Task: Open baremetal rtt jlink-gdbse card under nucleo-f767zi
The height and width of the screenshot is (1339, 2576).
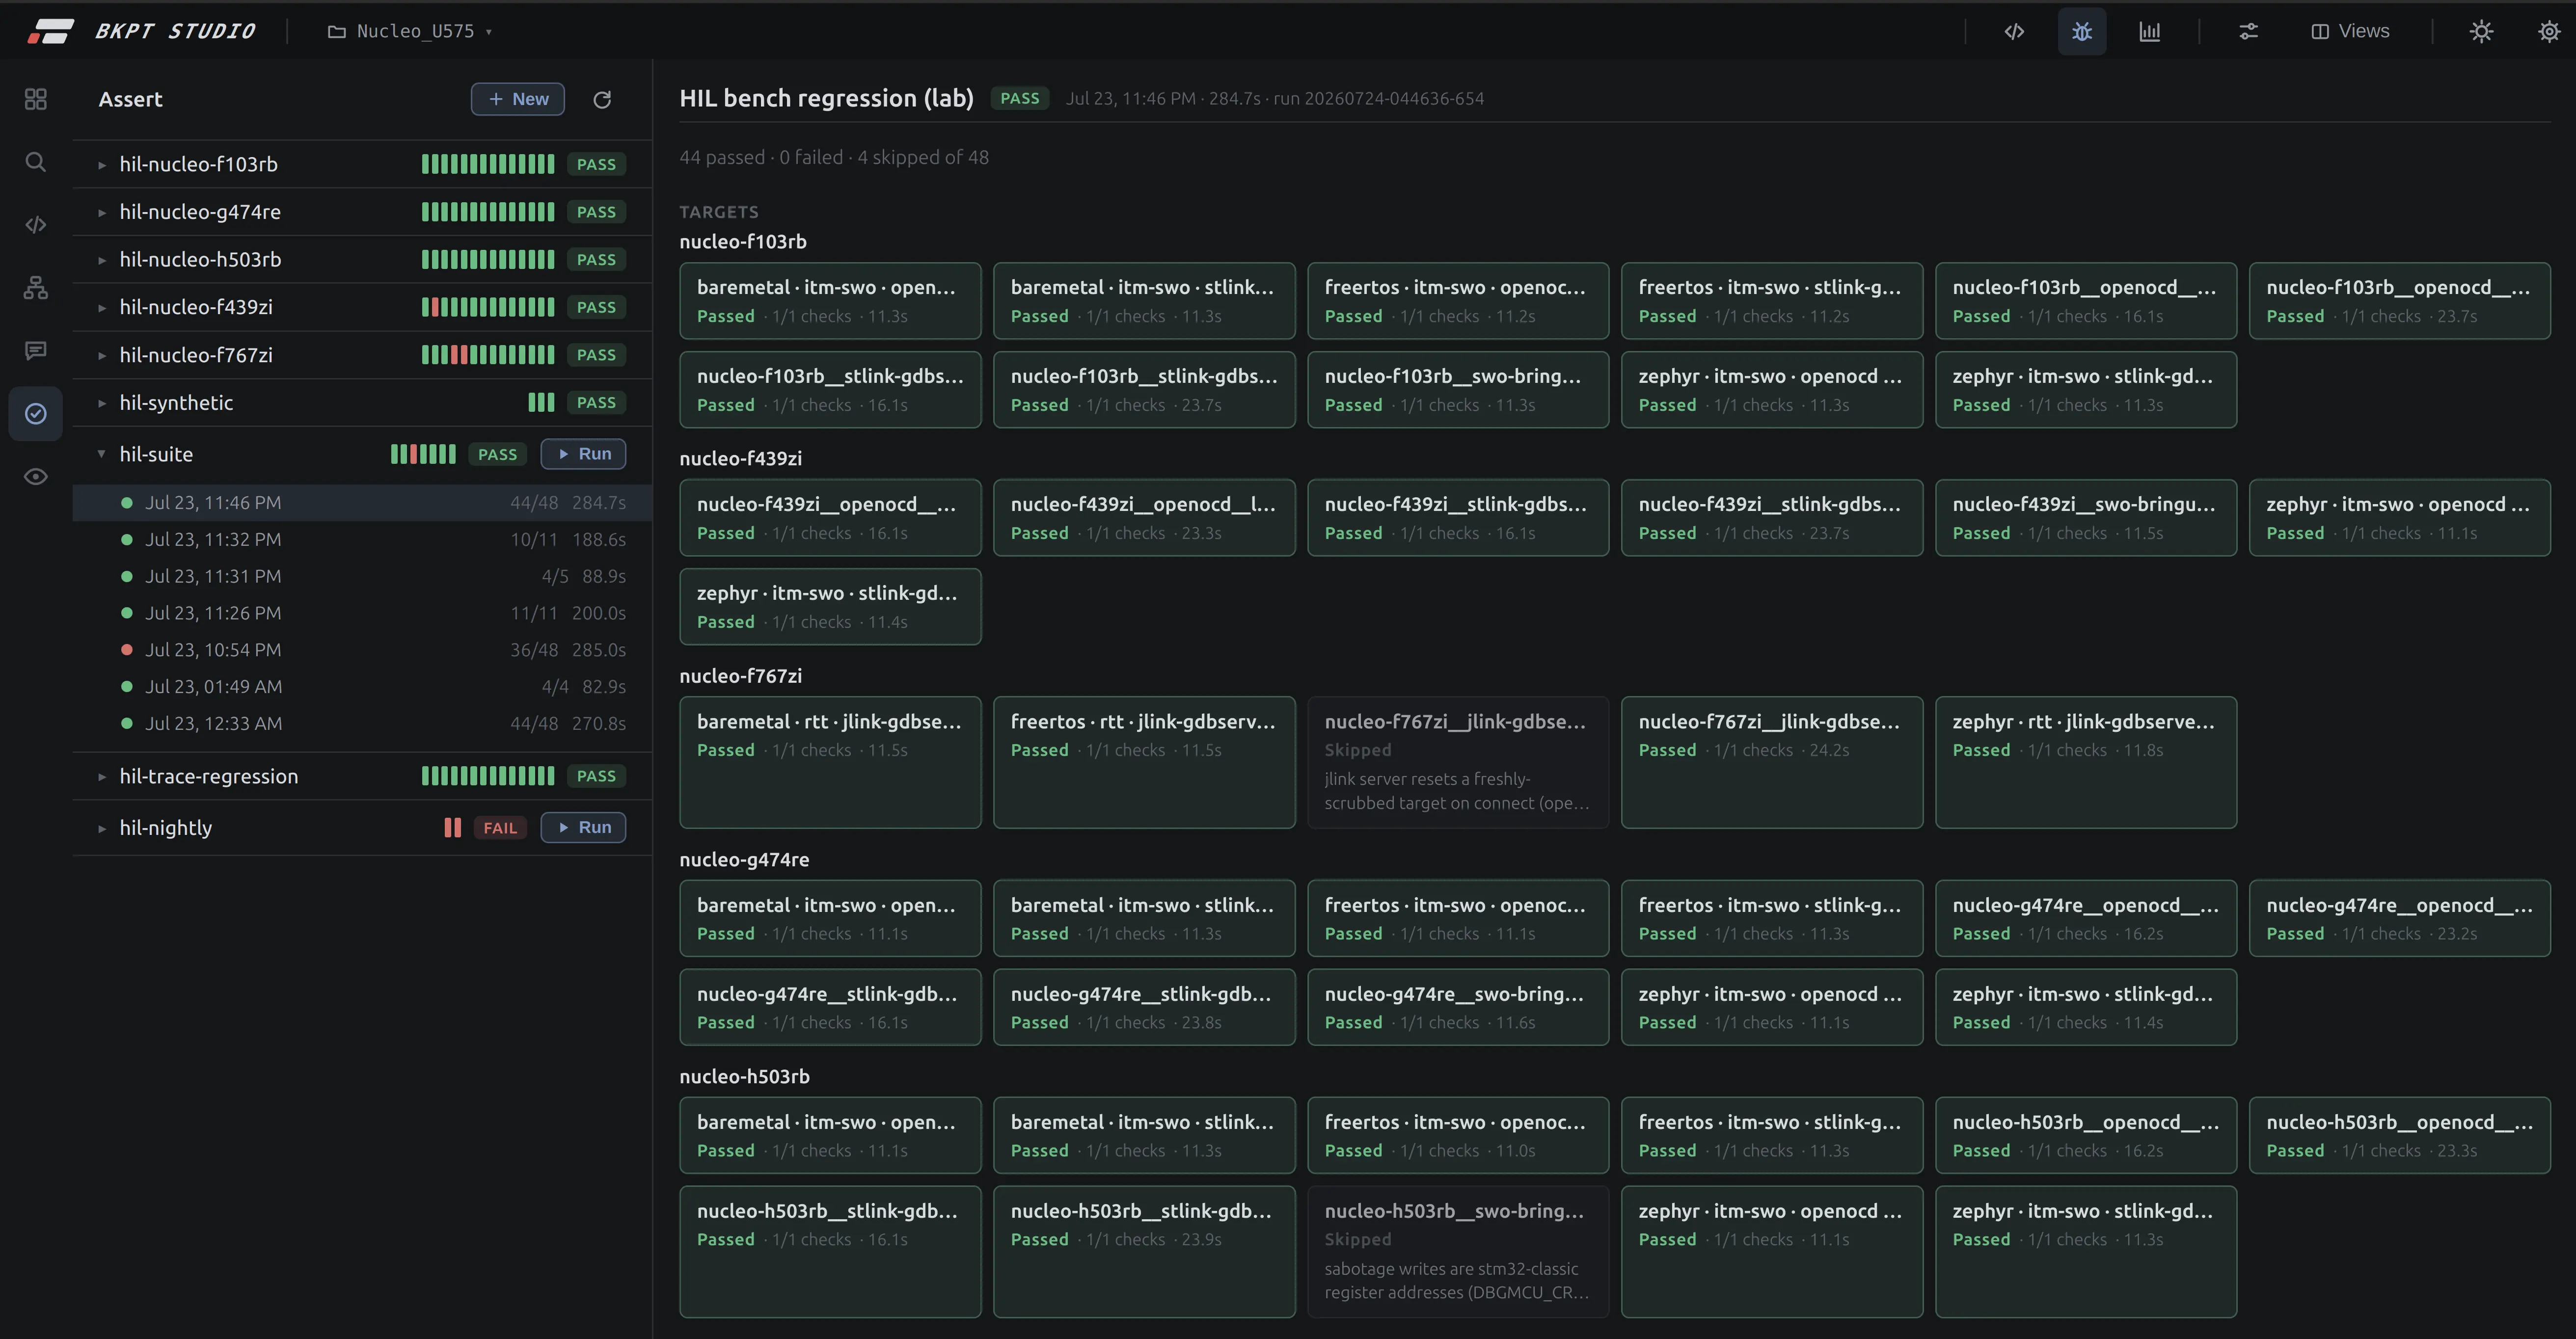Action: [x=830, y=762]
